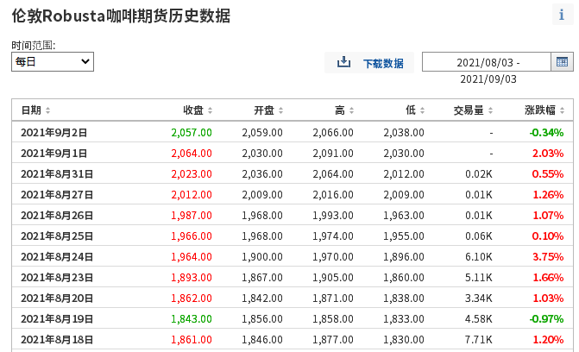
Task: Sort by 交易量 column arrows
Action: point(501,110)
